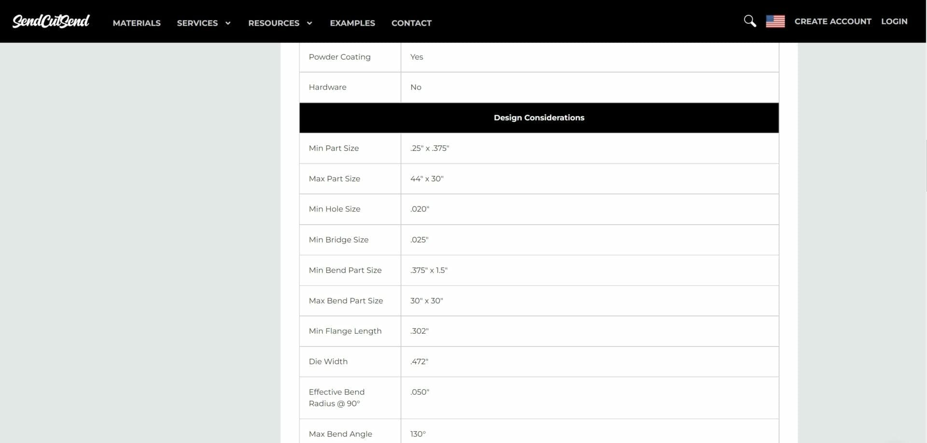Click the Effective Bend Radius label
The width and height of the screenshot is (927, 443).
click(337, 398)
